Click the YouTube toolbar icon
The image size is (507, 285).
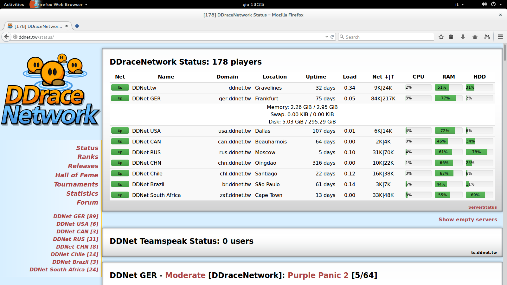pos(487,37)
